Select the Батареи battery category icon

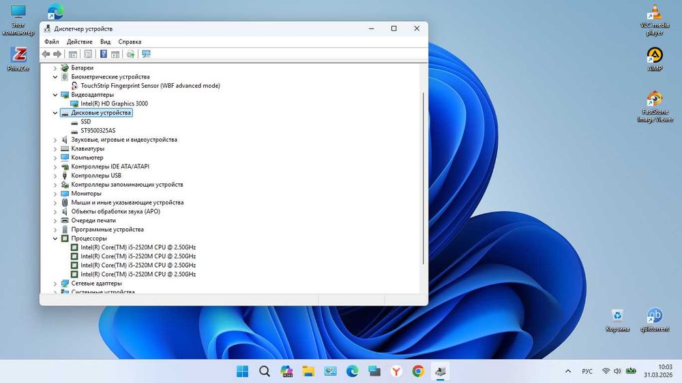click(65, 68)
